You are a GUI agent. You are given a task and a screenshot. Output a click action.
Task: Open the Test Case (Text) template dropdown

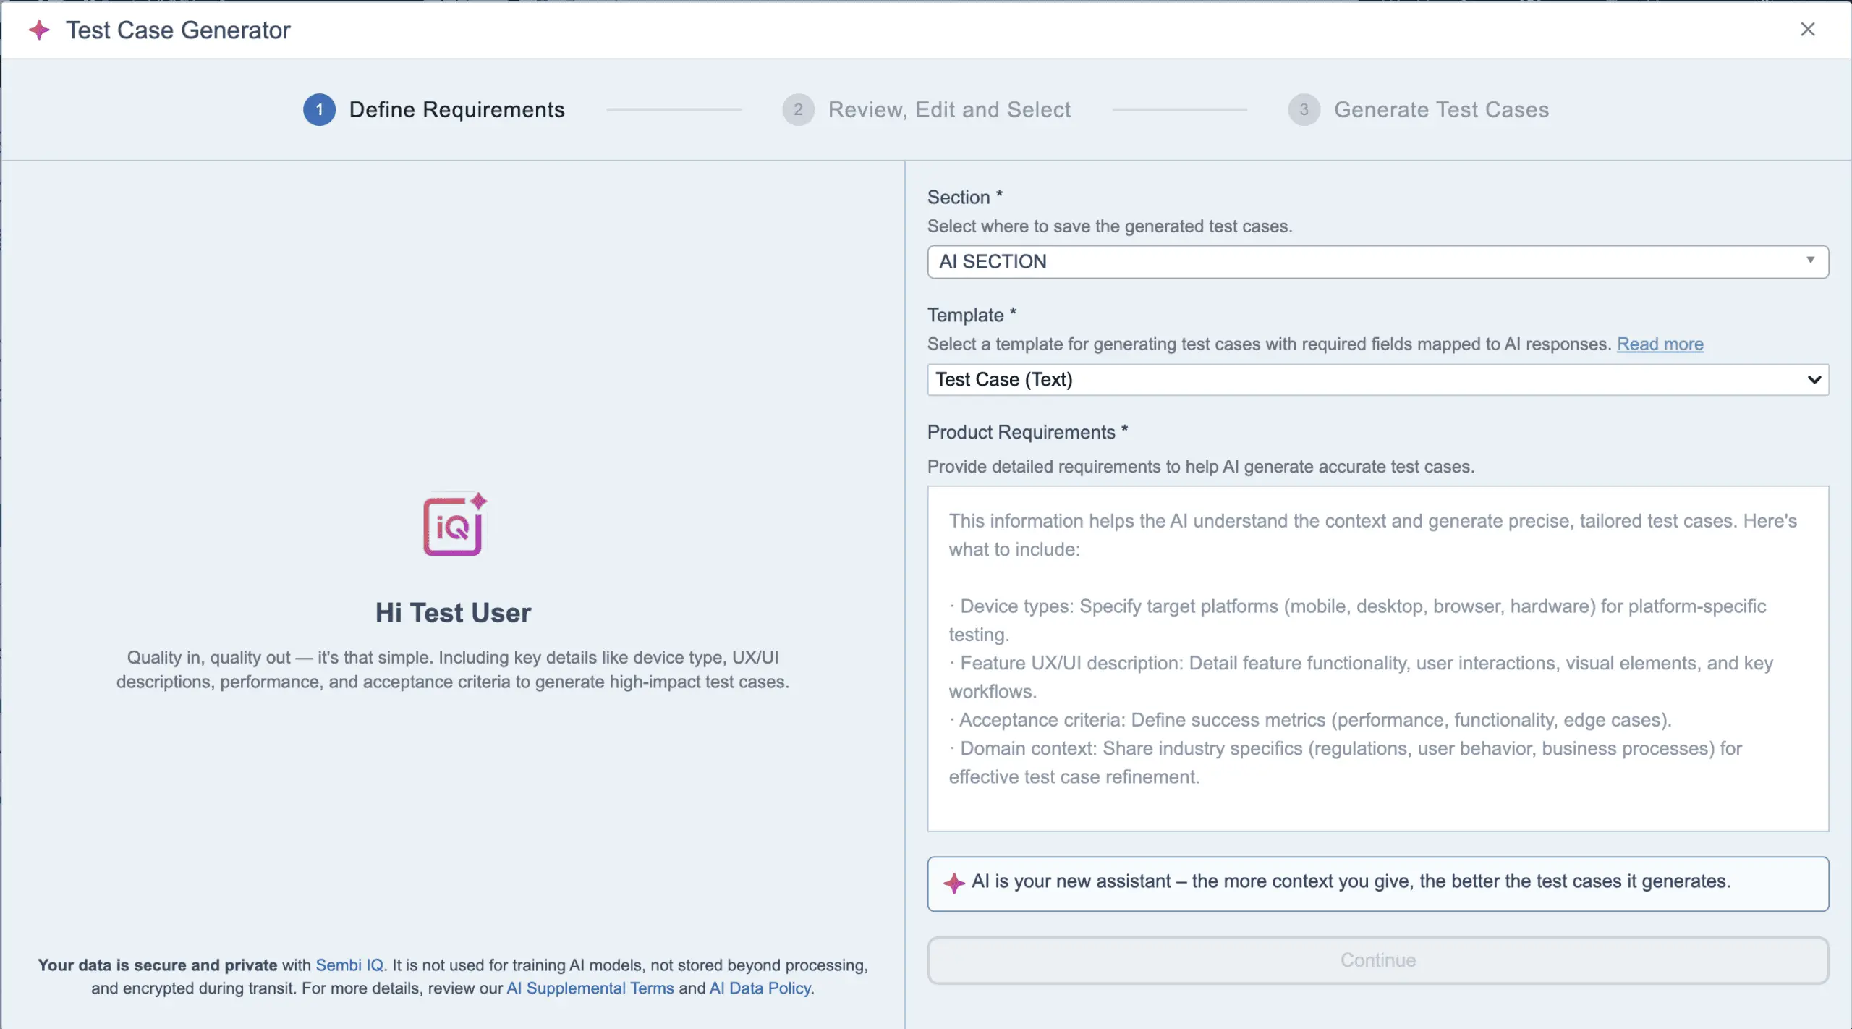point(1377,379)
